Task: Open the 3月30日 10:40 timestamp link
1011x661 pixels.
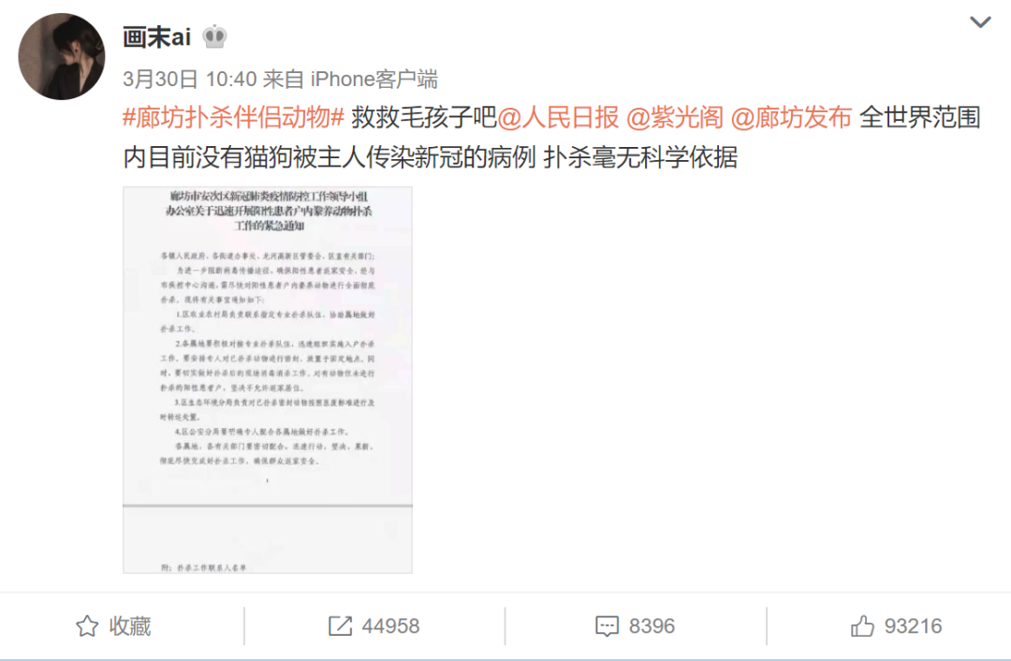Action: [x=189, y=80]
